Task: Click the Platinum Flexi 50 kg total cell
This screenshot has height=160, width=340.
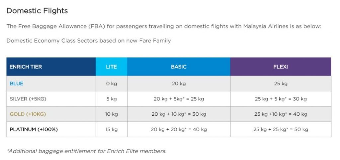Action: tap(281, 129)
